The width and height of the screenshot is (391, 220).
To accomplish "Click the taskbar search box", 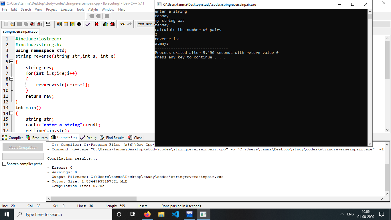I will (63, 214).
